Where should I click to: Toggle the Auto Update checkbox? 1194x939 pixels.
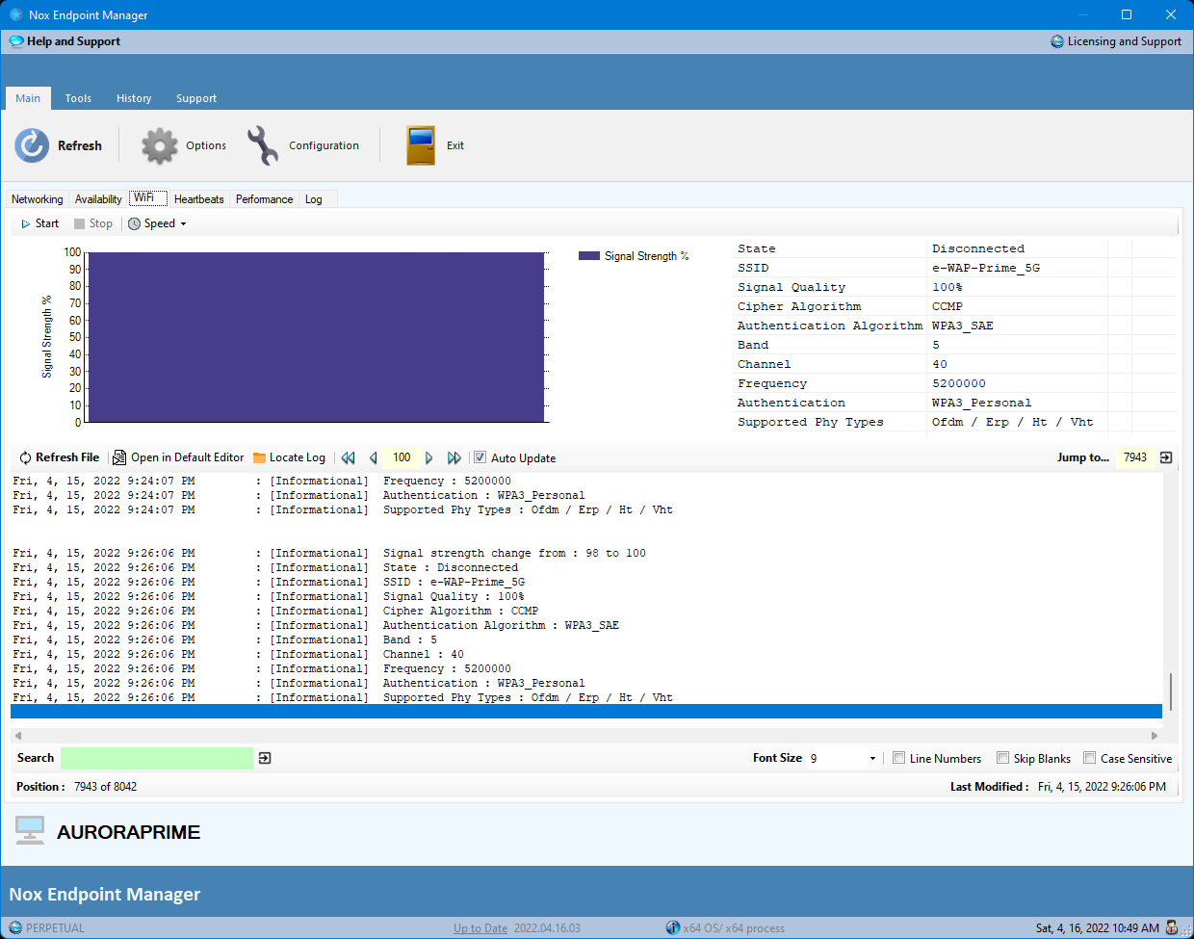click(480, 457)
